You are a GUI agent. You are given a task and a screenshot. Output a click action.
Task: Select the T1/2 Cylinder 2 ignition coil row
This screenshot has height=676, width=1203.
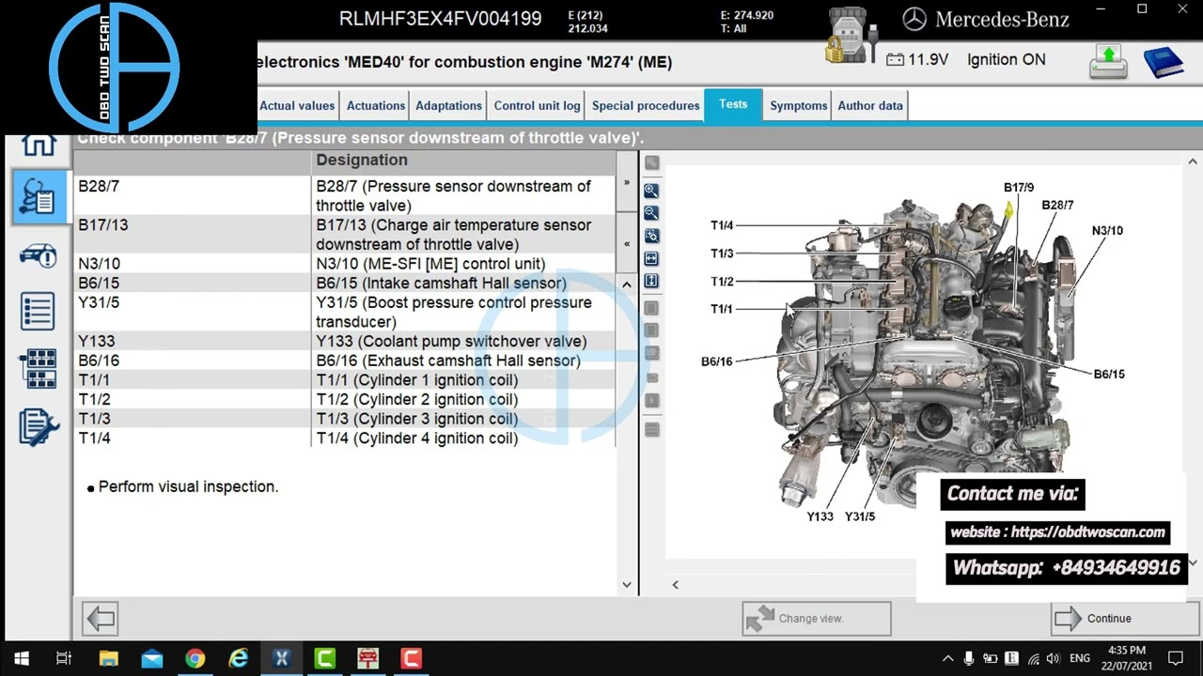coord(345,399)
